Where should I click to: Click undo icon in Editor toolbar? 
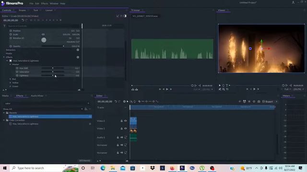tap(116, 101)
